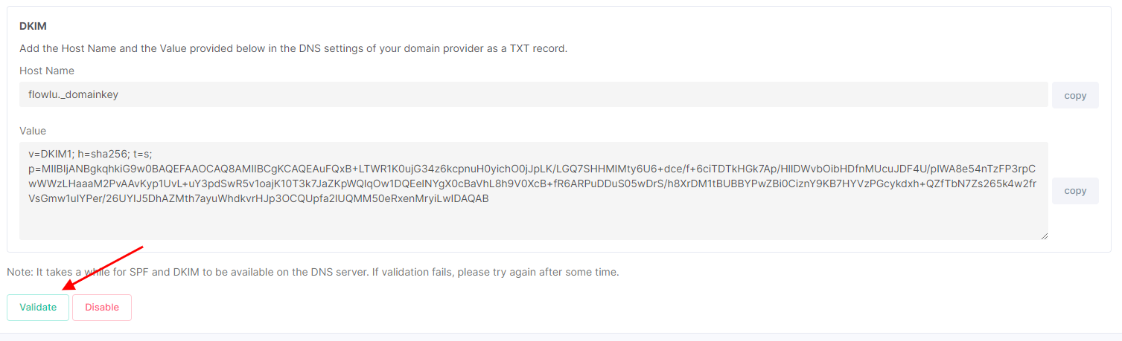Click the SPF and DKIM availability note
This screenshot has height=341, width=1122.
pyautogui.click(x=313, y=272)
